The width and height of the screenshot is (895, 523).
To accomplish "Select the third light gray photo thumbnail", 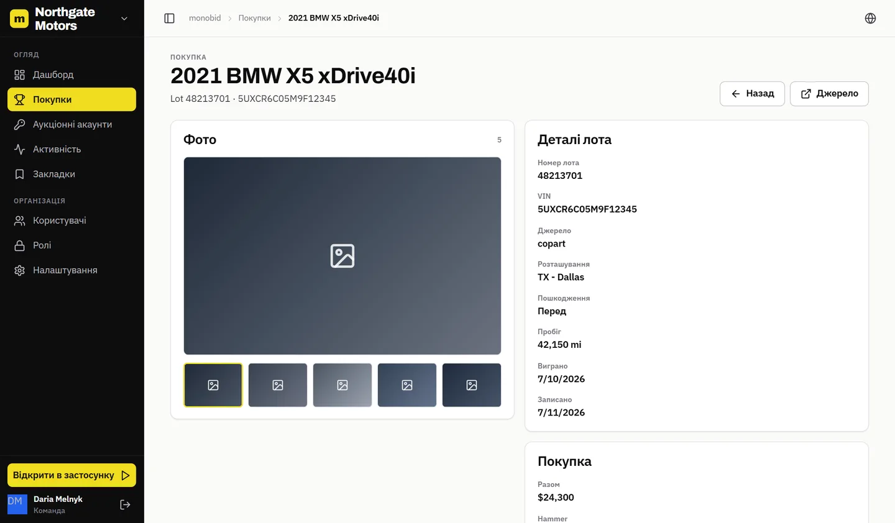I will pyautogui.click(x=342, y=385).
